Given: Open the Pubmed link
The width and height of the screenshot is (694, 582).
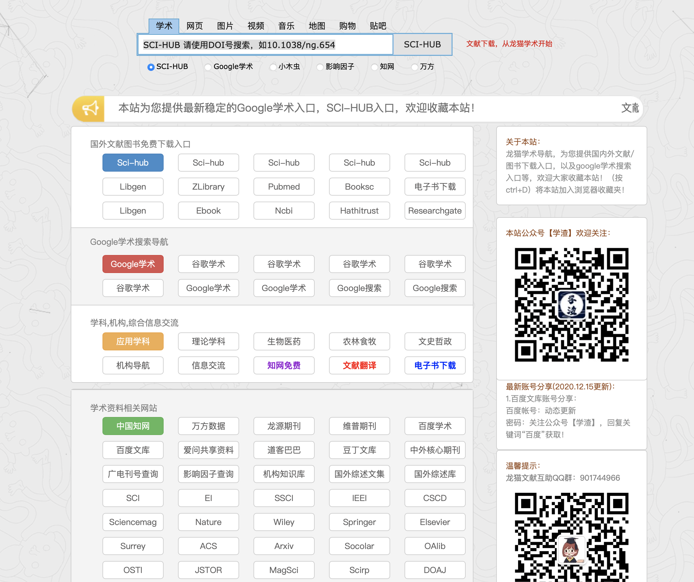Looking at the screenshot, I should pos(284,187).
